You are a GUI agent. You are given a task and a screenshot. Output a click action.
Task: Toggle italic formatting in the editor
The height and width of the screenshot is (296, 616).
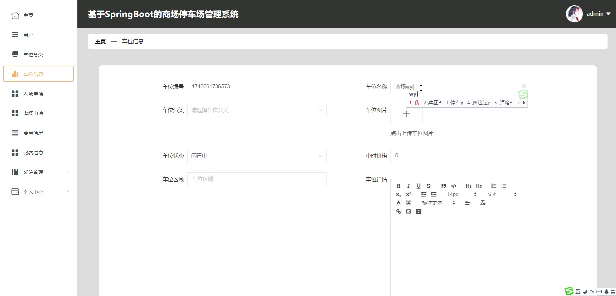click(x=409, y=186)
